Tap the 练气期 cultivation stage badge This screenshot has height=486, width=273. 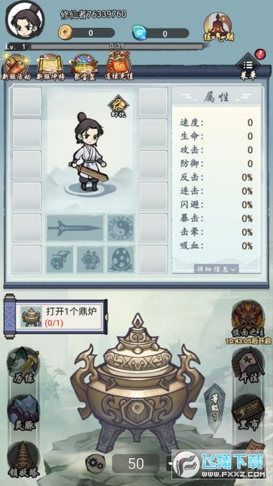click(219, 27)
